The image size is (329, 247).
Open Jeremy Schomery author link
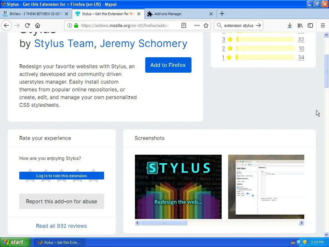[x=144, y=43]
